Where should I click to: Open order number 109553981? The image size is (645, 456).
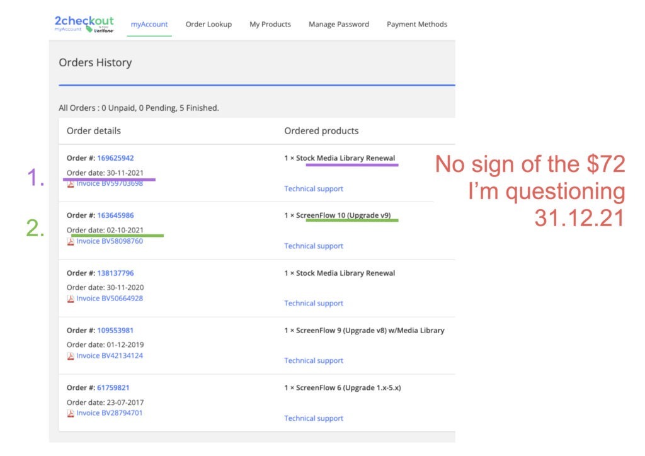click(x=115, y=330)
